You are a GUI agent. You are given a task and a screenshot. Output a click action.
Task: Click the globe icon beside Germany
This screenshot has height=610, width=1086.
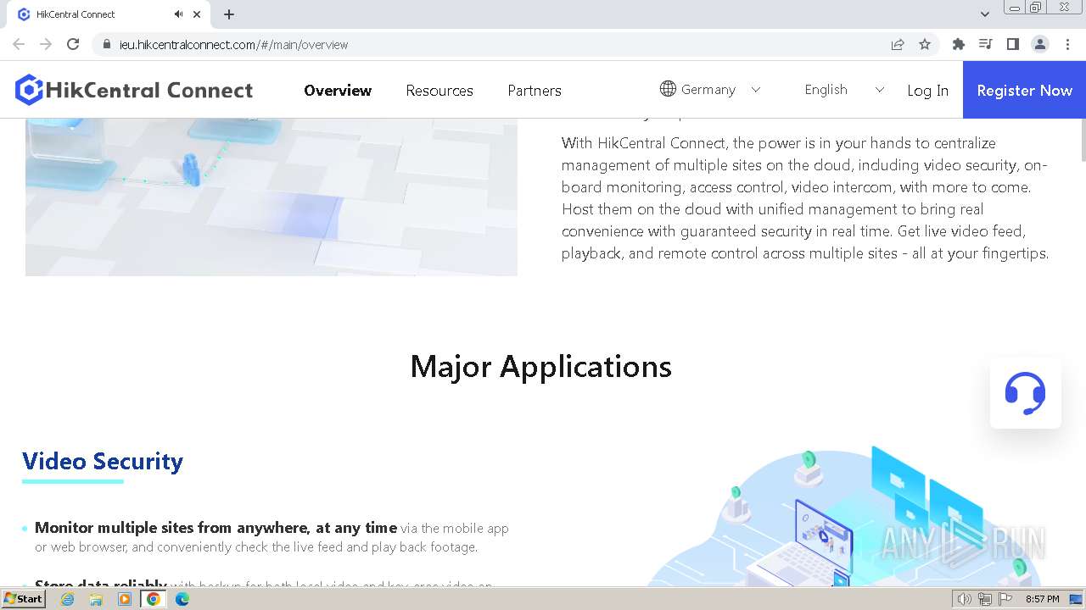[x=668, y=89]
